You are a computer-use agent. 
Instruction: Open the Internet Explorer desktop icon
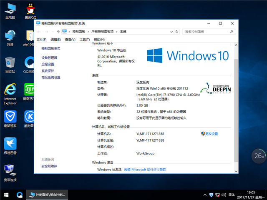pos(10,94)
